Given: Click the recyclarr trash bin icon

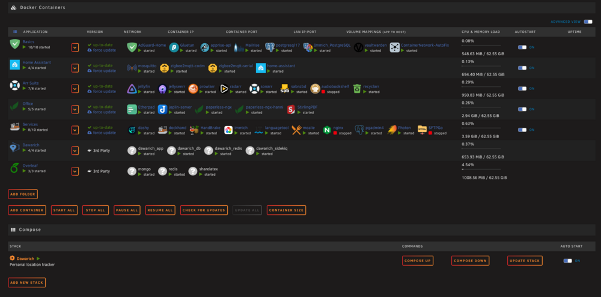Looking at the screenshot, I should (x=357, y=89).
